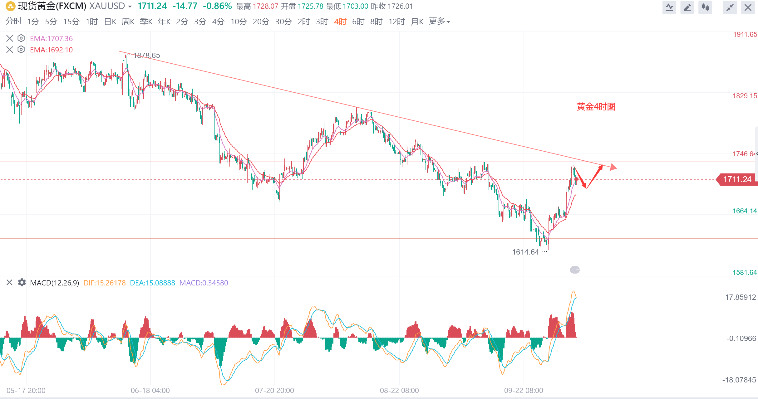Click the 1614.64 low price label
This screenshot has height=399, width=758.
click(525, 252)
